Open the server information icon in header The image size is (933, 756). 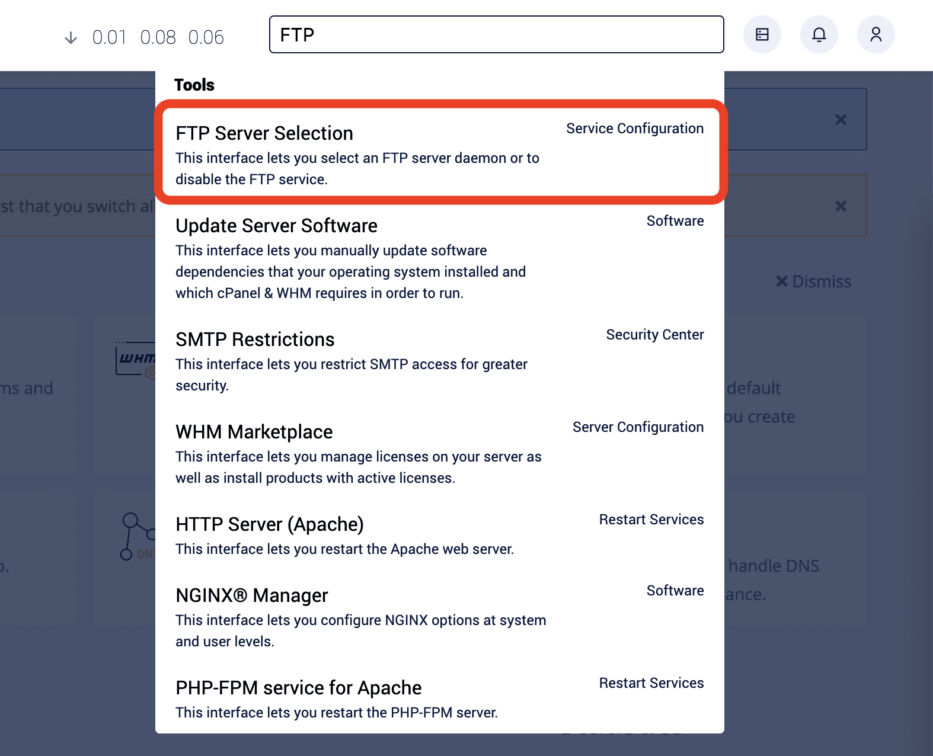coord(762,34)
